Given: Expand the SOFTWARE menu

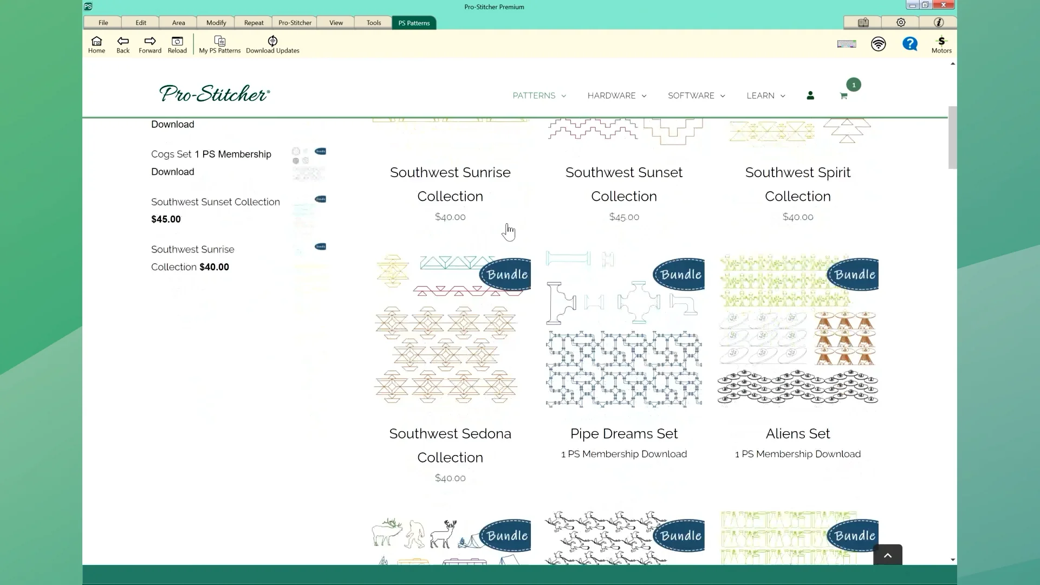Looking at the screenshot, I should click(696, 95).
